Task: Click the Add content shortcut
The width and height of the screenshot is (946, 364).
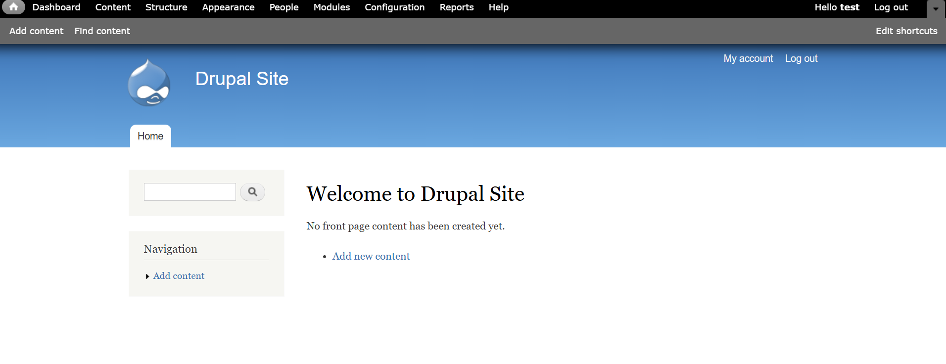Action: click(36, 31)
